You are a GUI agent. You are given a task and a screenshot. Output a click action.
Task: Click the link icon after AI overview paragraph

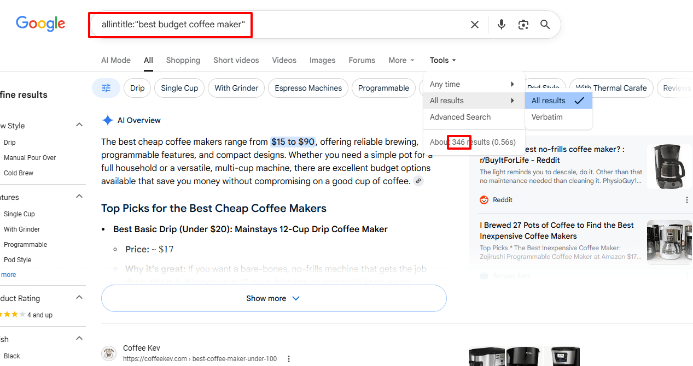418,181
